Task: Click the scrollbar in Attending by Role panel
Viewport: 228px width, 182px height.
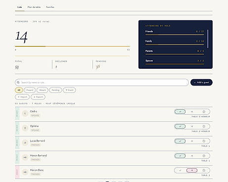Action: [x=208, y=39]
